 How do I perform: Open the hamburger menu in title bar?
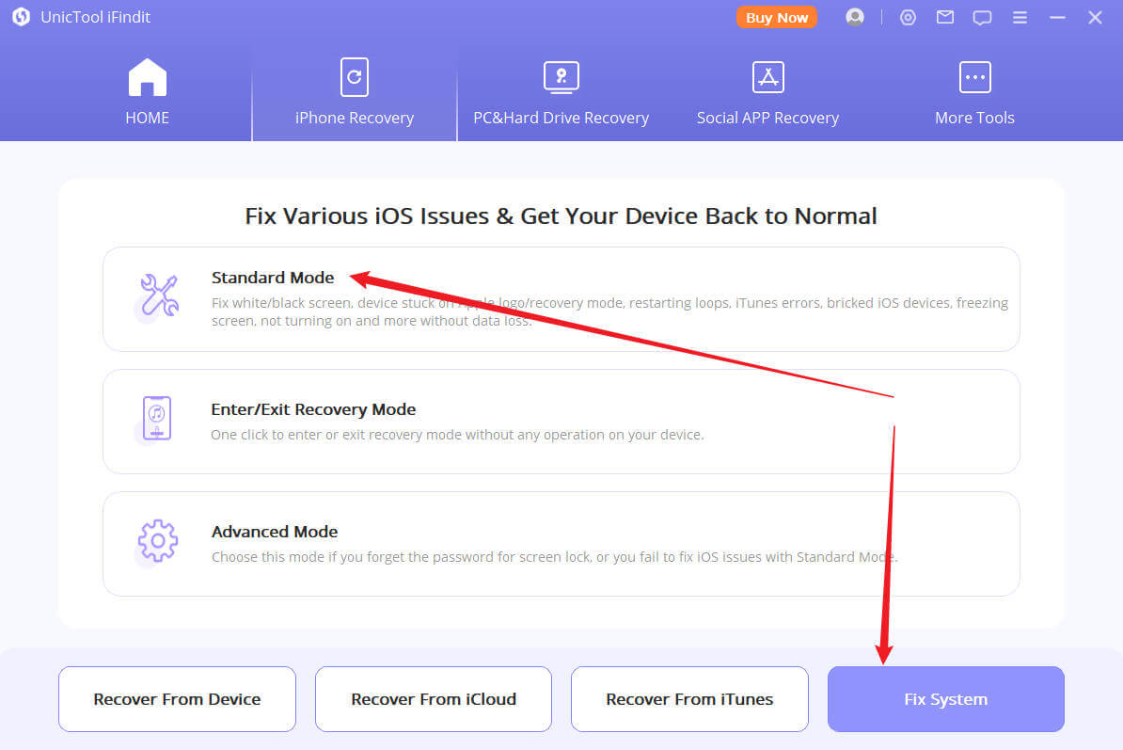pos(1020,17)
